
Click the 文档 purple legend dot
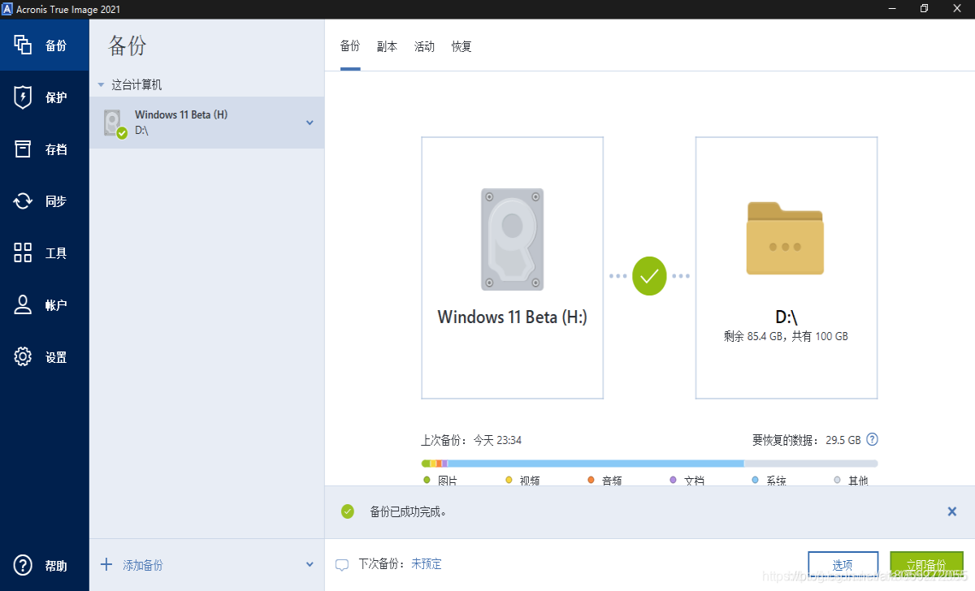click(673, 480)
